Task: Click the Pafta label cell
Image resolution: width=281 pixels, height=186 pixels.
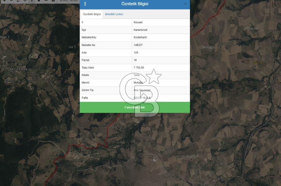Action: (106, 98)
